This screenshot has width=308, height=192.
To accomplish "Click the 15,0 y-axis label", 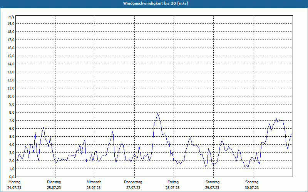I will 11,56.
